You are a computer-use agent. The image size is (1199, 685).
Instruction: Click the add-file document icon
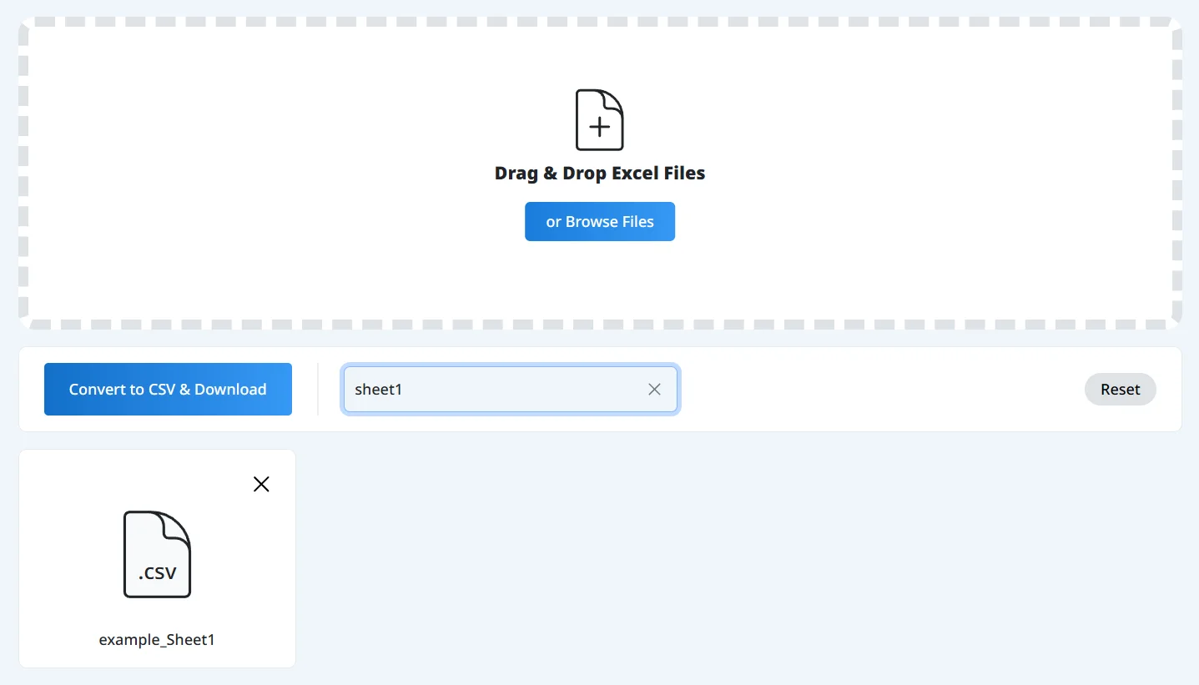click(599, 120)
